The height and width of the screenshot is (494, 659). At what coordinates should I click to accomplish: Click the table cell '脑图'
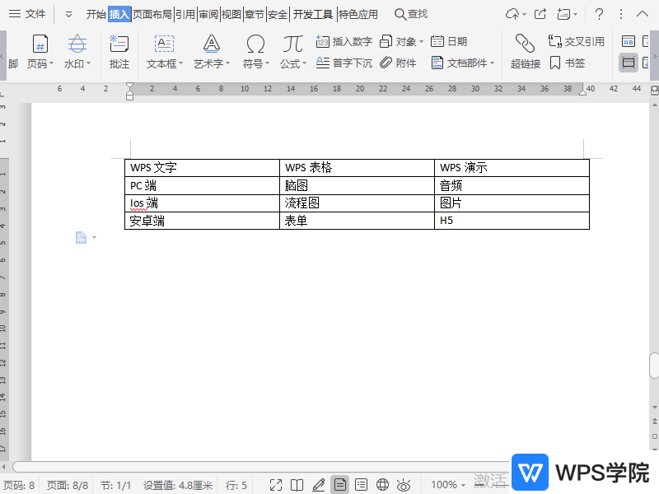tap(357, 186)
